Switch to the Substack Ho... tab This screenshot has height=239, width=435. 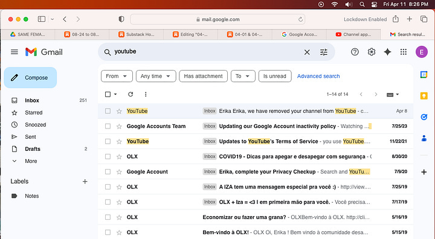point(136,34)
